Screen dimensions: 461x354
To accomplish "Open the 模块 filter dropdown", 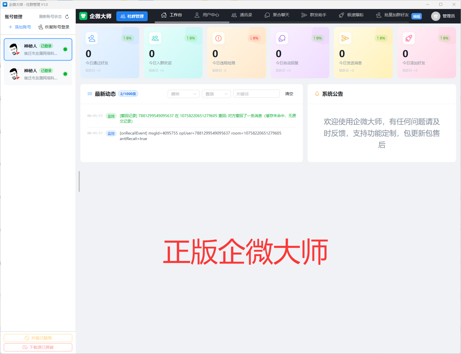I will pos(184,94).
